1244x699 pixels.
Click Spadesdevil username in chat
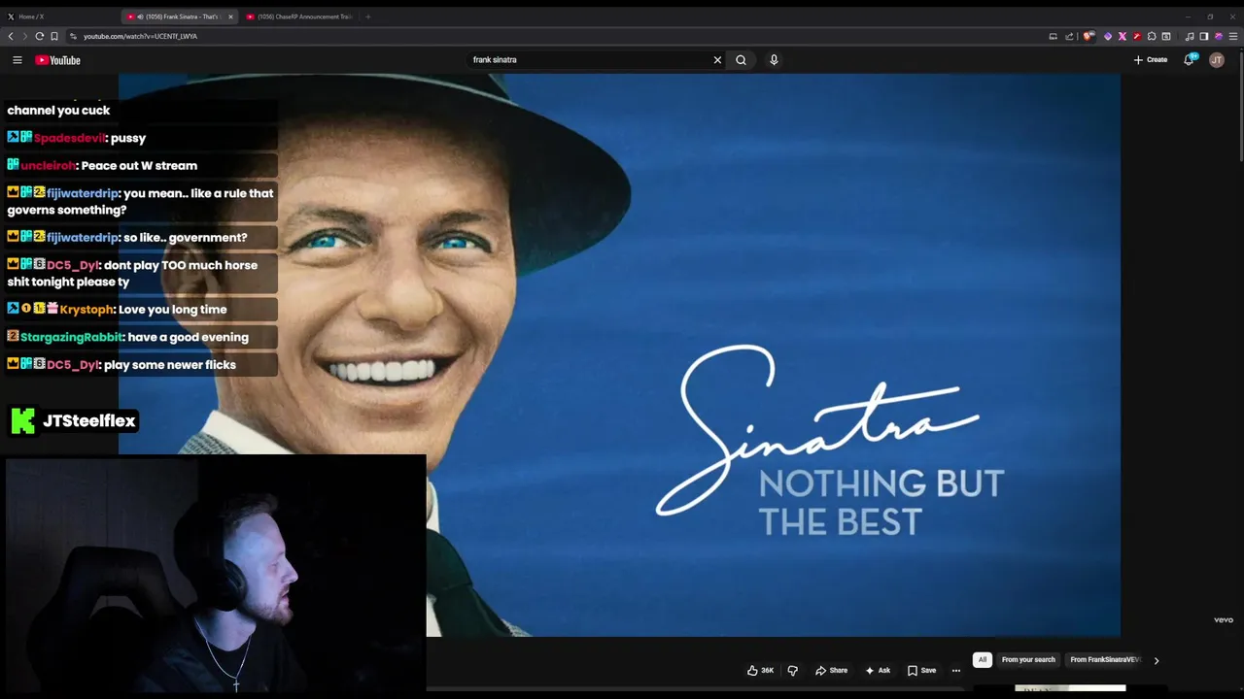click(69, 138)
